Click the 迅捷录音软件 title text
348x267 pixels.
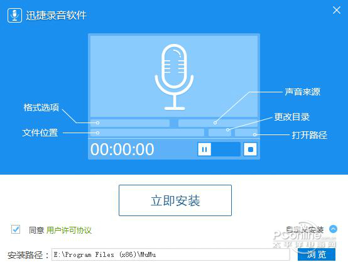pyautogui.click(x=57, y=15)
